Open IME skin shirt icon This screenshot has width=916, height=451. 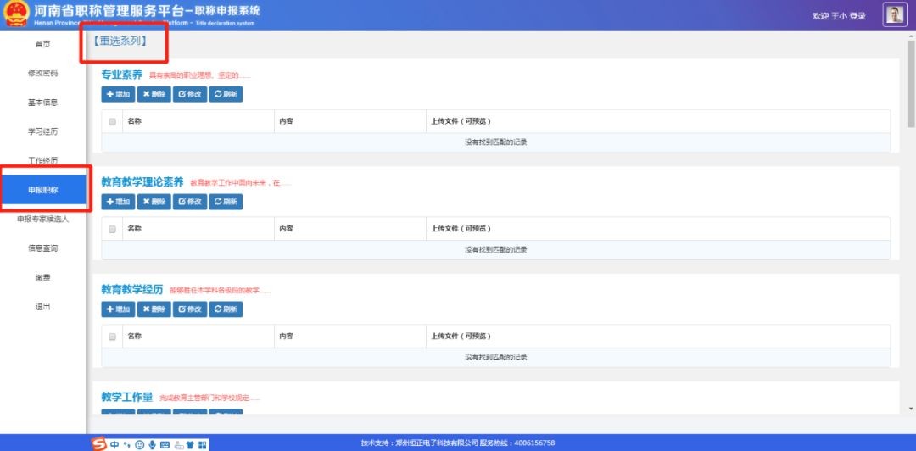(190, 445)
